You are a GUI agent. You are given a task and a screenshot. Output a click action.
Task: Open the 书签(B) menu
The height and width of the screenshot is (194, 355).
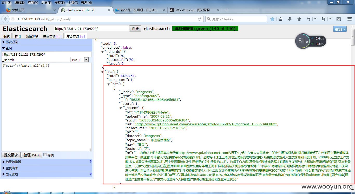coord(60,3)
